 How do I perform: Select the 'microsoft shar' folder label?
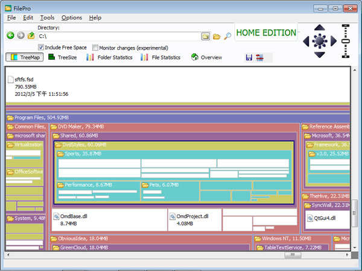coord(30,135)
